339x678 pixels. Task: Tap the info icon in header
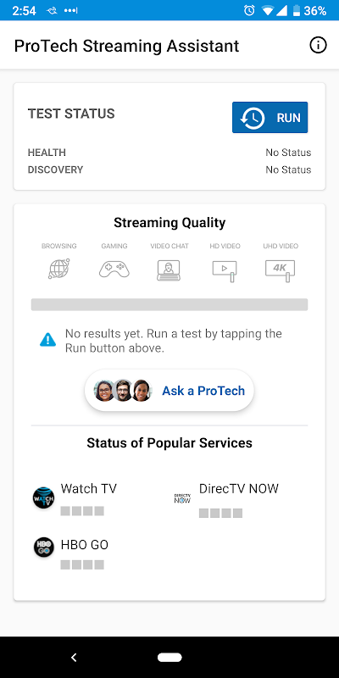click(x=319, y=45)
